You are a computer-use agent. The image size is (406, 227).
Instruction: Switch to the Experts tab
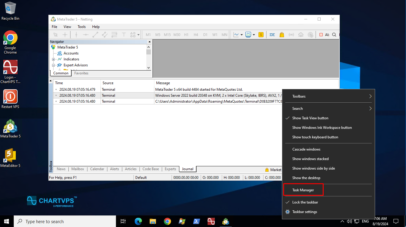(x=170, y=169)
